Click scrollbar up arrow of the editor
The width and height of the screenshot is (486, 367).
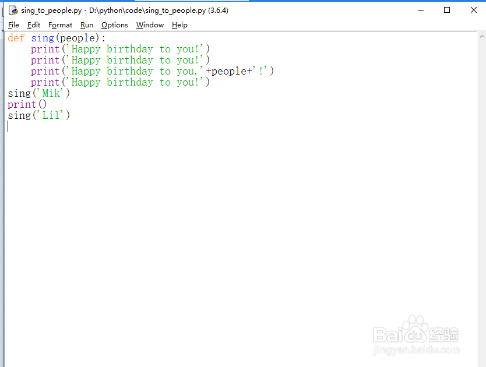(482, 36)
